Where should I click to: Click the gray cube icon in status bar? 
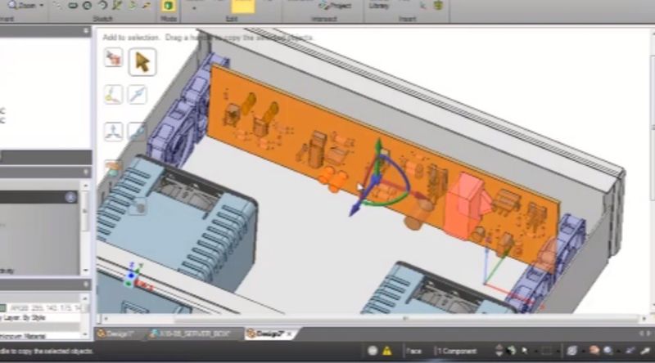[571, 351]
